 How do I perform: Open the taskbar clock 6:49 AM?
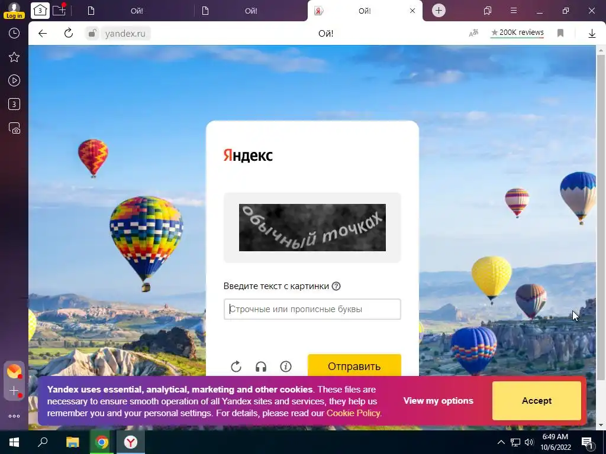556,442
